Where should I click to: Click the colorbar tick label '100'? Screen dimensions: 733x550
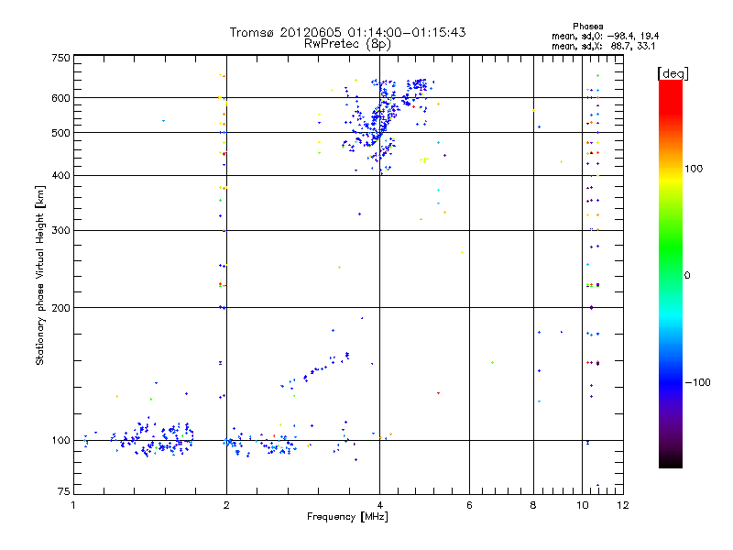tap(694, 169)
